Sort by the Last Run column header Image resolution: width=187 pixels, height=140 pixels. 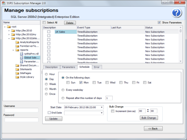(x=127, y=28)
